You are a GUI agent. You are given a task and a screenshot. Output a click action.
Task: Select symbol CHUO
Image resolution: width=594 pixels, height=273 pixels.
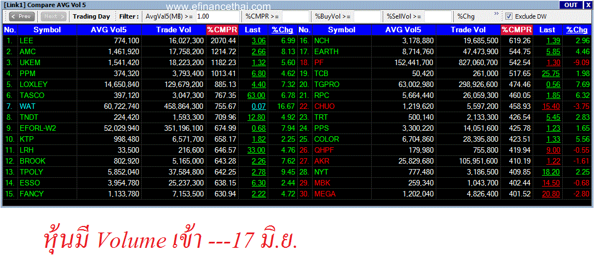click(x=324, y=106)
